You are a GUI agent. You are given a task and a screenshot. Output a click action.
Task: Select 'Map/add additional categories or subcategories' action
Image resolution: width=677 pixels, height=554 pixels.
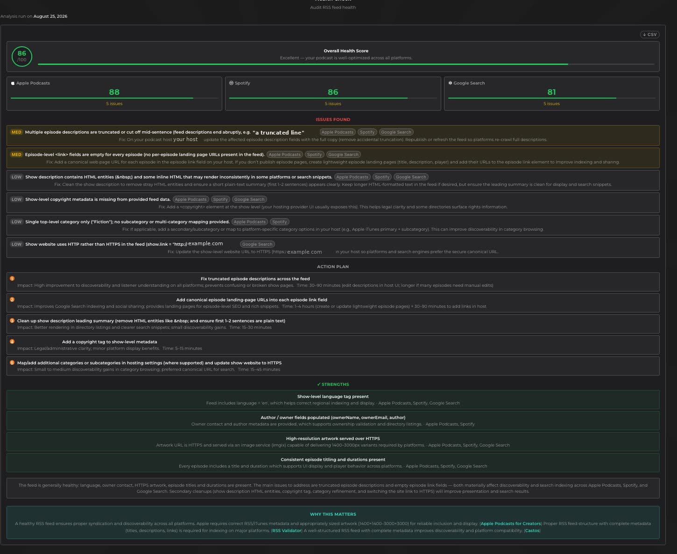149,363
